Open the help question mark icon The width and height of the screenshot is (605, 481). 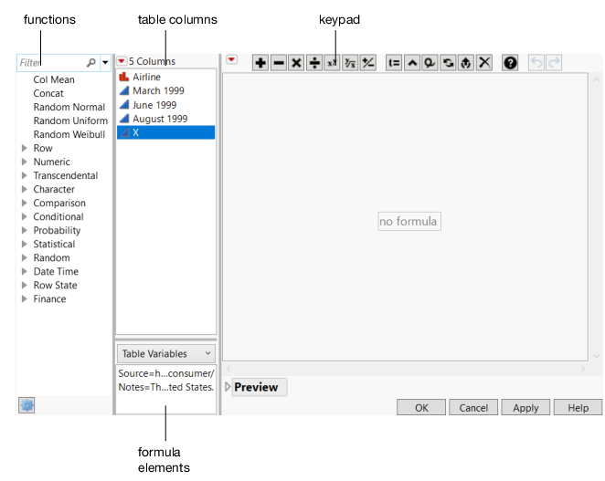(510, 62)
